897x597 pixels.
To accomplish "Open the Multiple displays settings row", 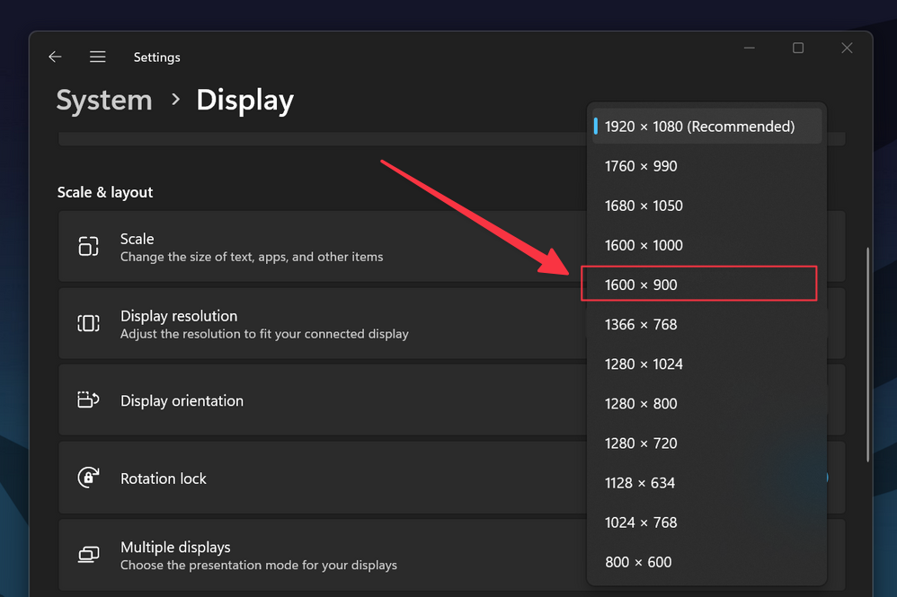I will pyautogui.click(x=315, y=555).
